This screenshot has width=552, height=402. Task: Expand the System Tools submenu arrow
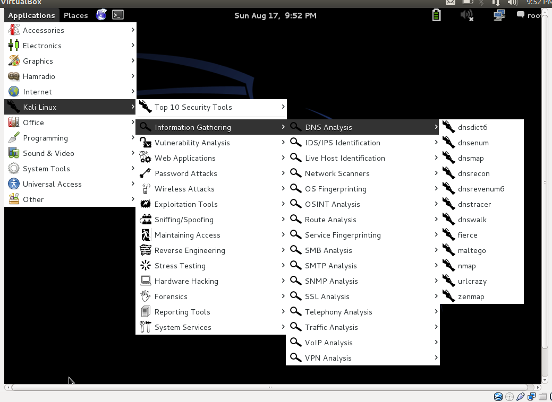tap(133, 169)
